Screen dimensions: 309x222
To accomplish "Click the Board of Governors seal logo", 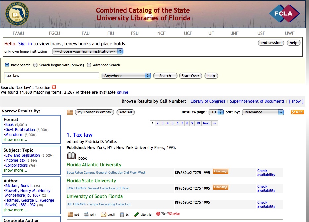I will [17, 14].
